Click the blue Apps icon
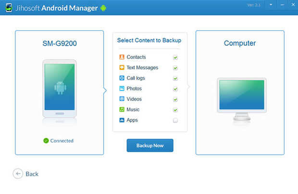Image resolution: width=298 pixels, height=194 pixels. coord(122,120)
